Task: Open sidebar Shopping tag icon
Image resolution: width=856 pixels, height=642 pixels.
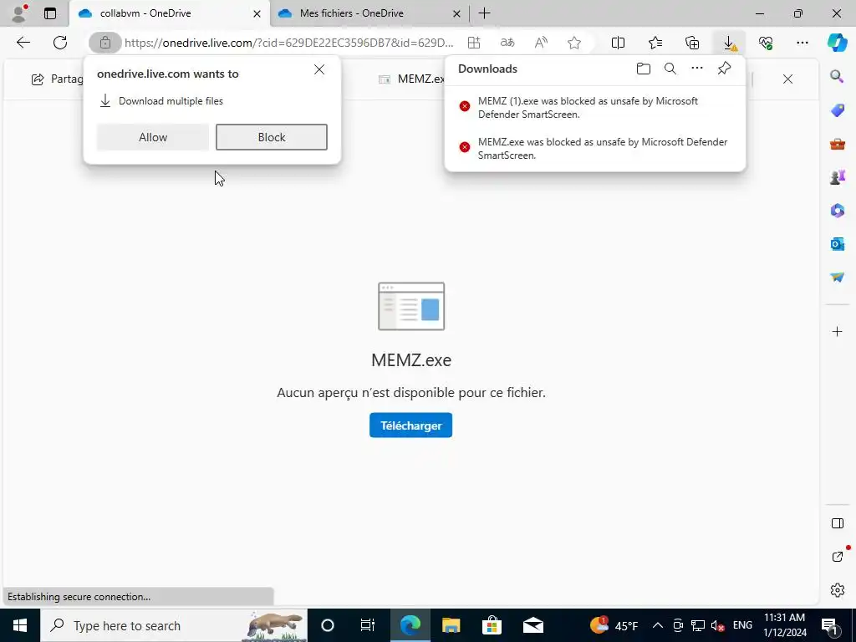Action: (837, 110)
